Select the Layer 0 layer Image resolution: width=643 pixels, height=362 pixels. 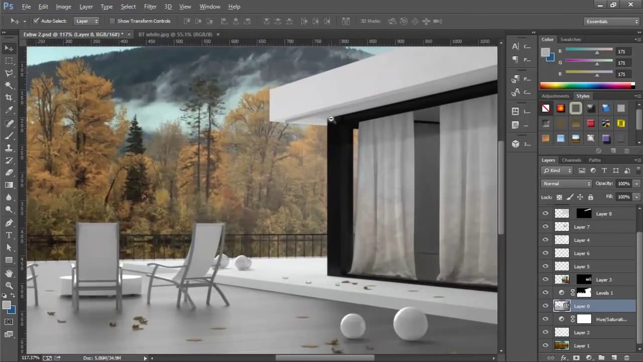coord(582,306)
